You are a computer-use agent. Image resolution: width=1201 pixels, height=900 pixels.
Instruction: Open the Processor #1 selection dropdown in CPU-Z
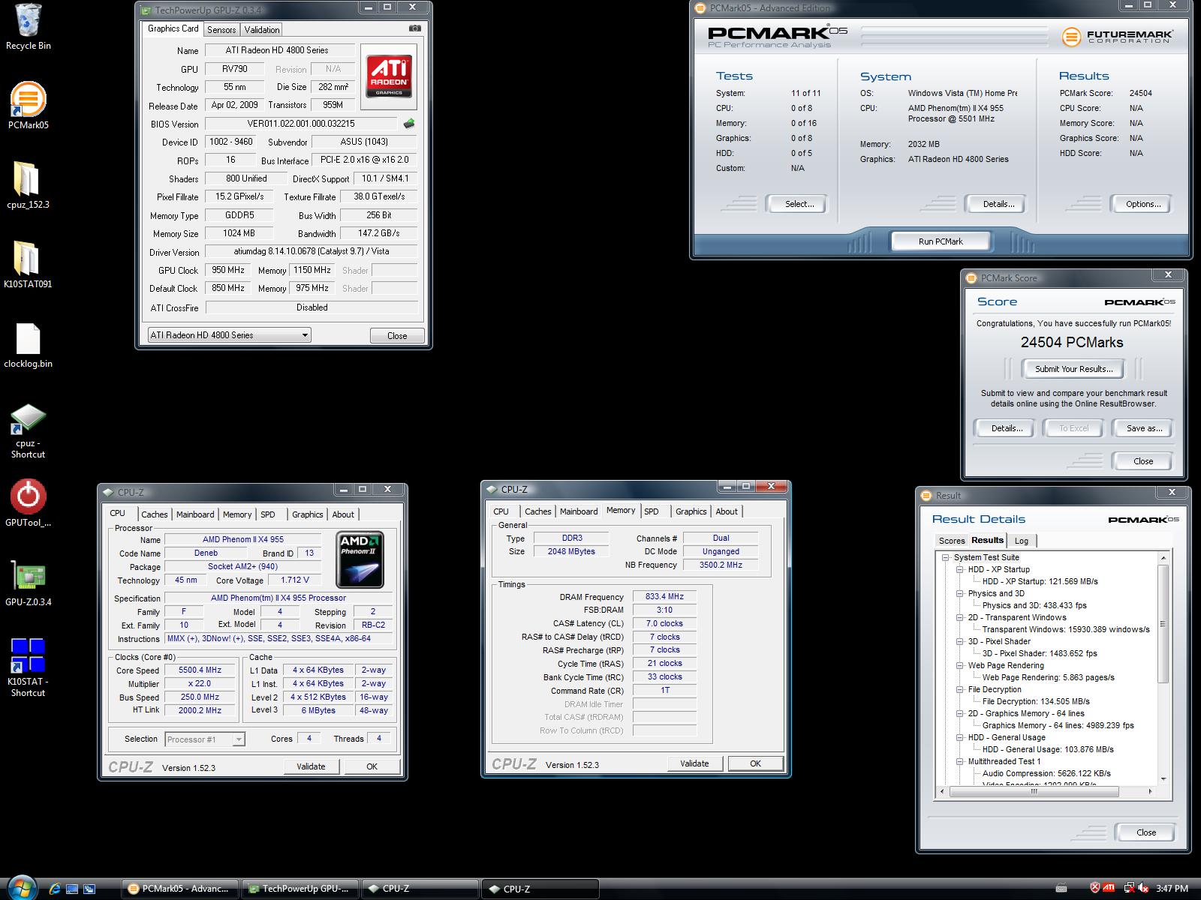[x=204, y=739]
